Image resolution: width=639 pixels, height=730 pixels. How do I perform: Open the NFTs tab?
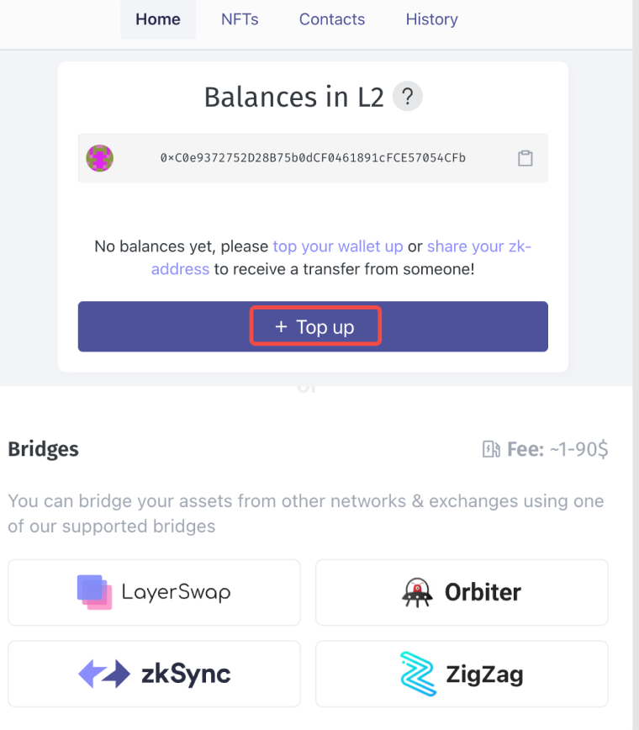pyautogui.click(x=240, y=19)
